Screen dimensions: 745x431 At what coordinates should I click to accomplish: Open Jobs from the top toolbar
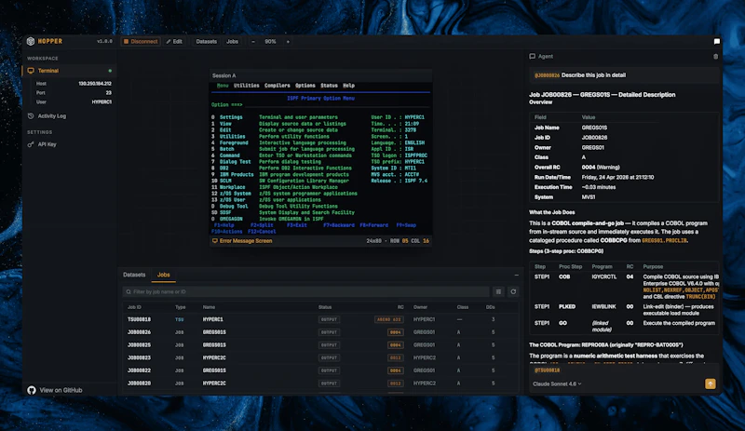[232, 41]
